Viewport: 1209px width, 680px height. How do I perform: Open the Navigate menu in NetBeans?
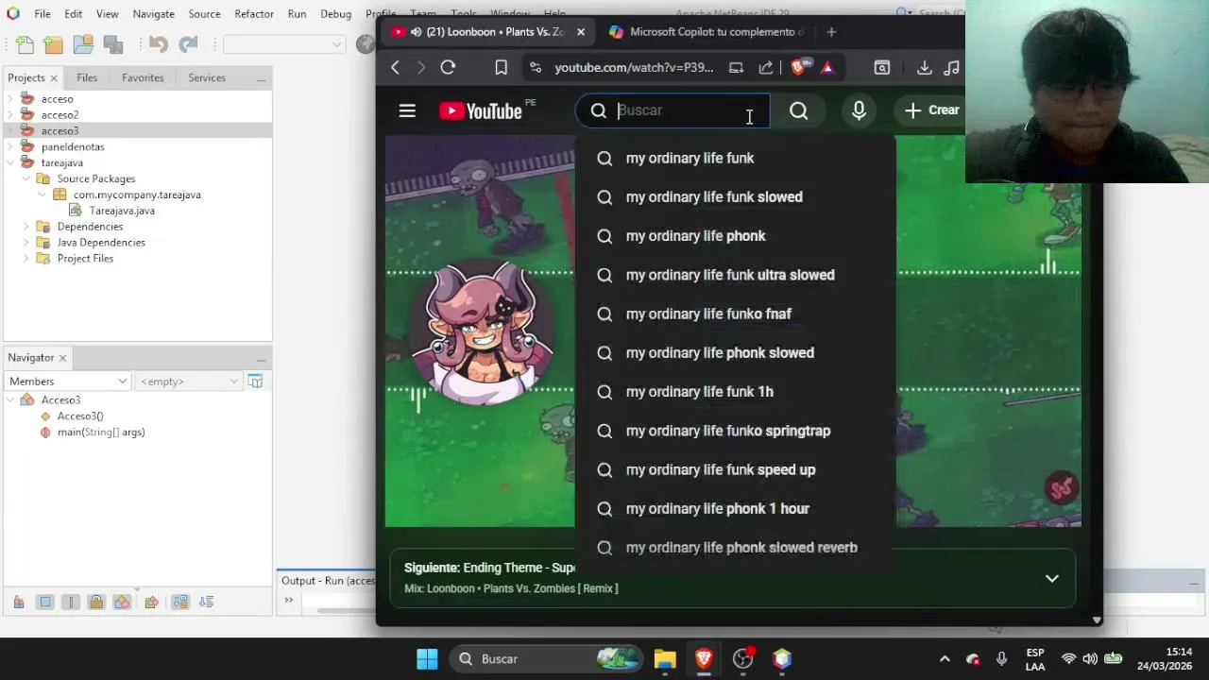click(x=153, y=14)
